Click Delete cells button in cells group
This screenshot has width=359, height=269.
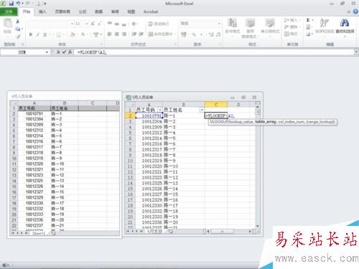tap(292, 27)
